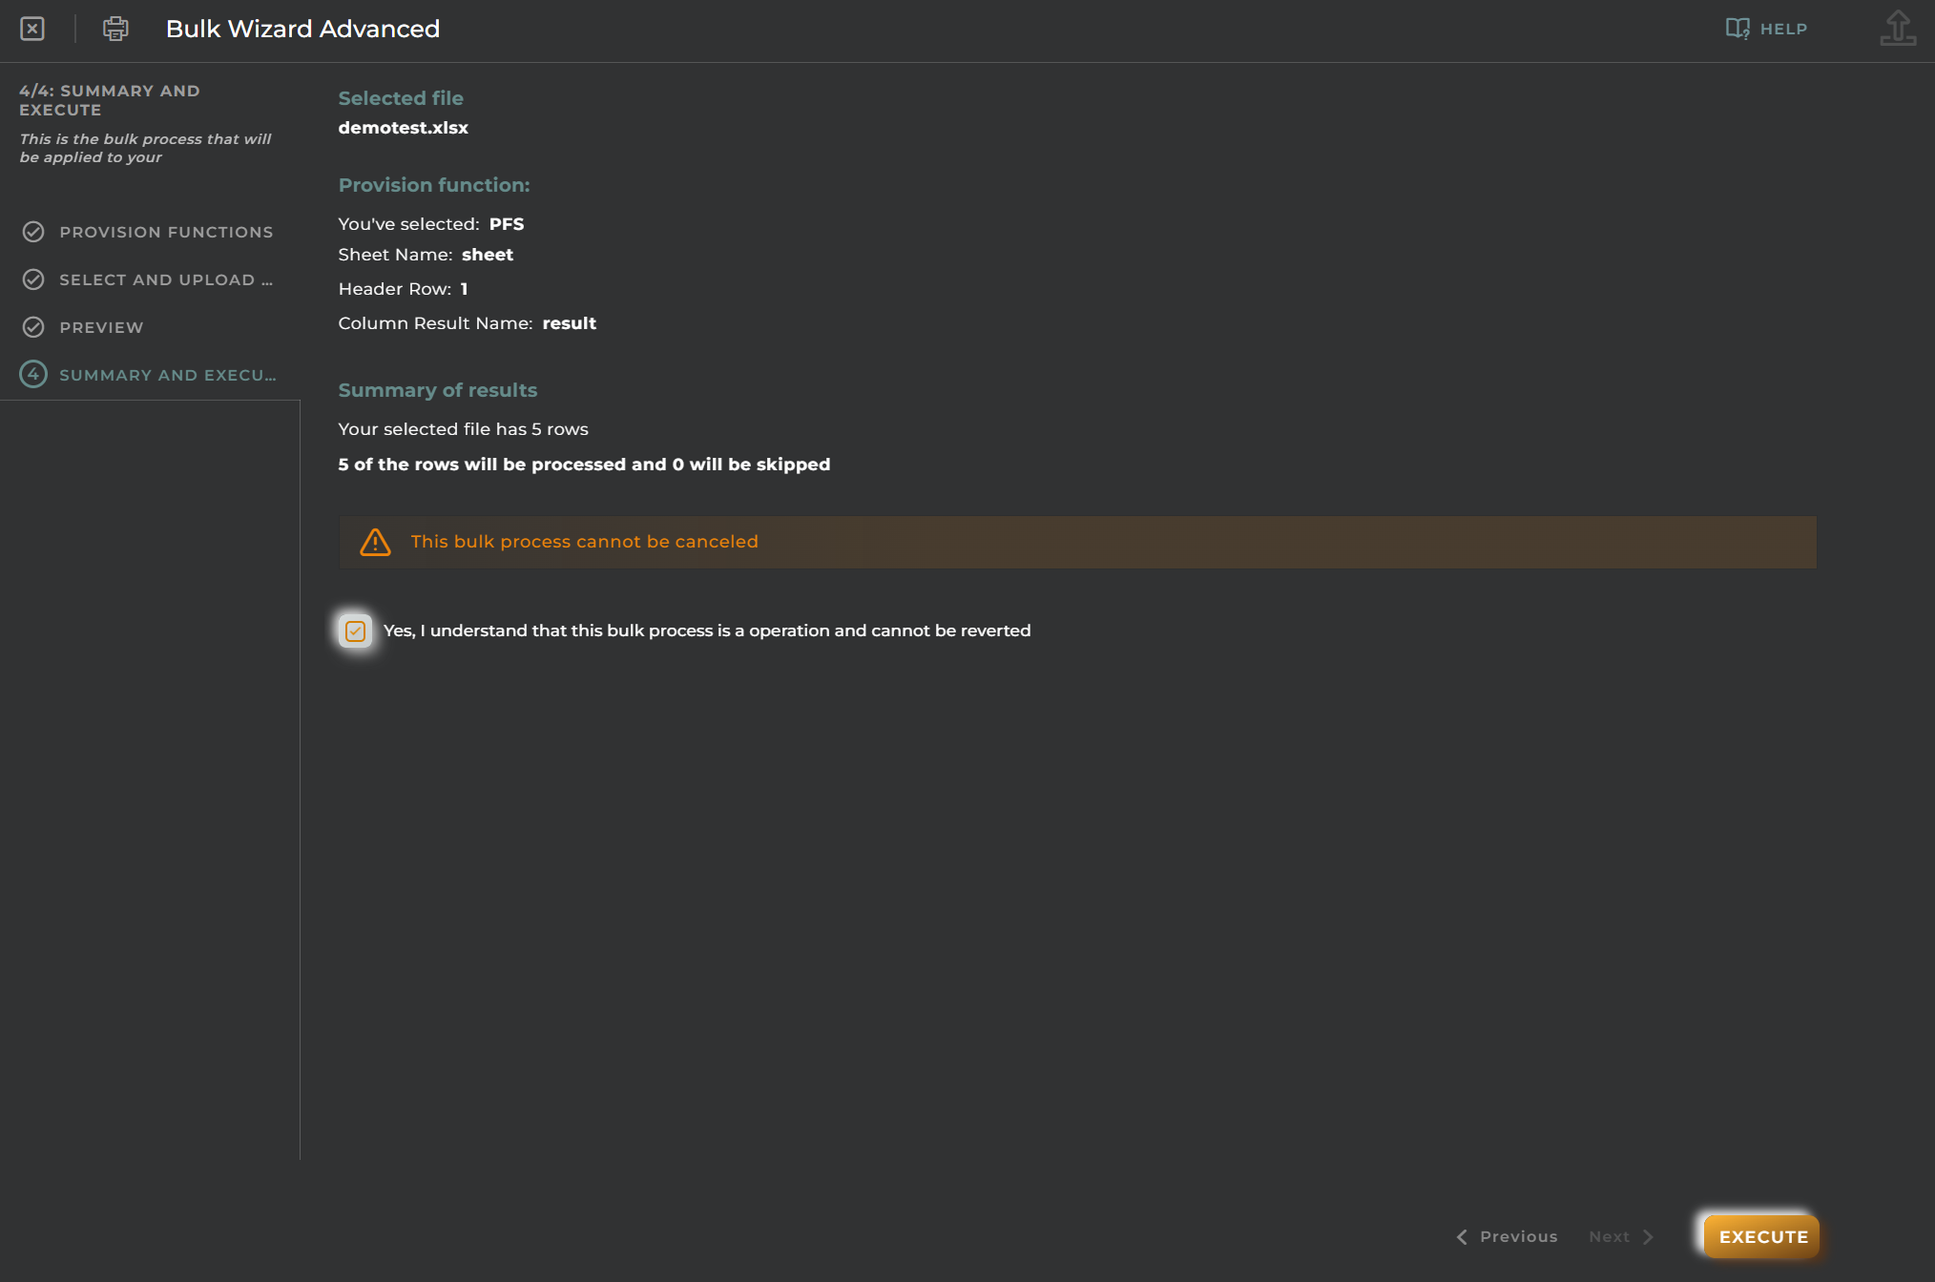Click the SUMMARY AND EXECUTE step icon
Viewport: 1935px width, 1282px height.
coord(31,374)
